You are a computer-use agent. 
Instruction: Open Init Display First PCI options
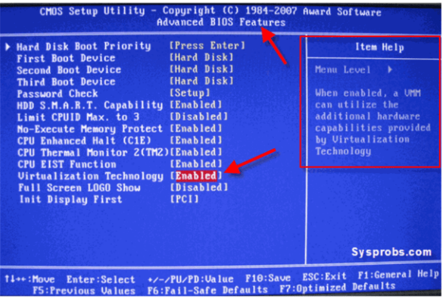[x=184, y=200]
